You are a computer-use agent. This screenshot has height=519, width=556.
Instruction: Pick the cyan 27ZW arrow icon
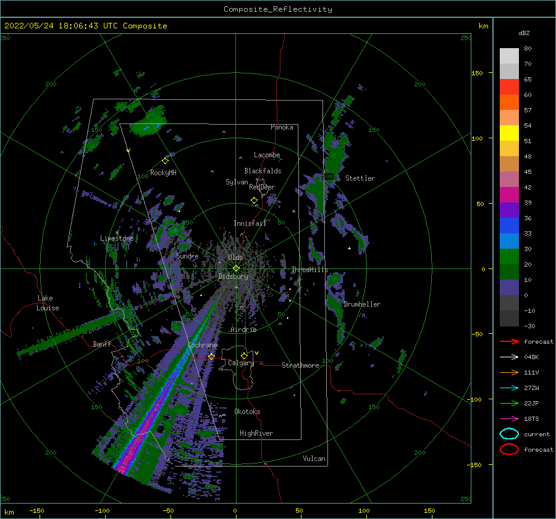509,388
